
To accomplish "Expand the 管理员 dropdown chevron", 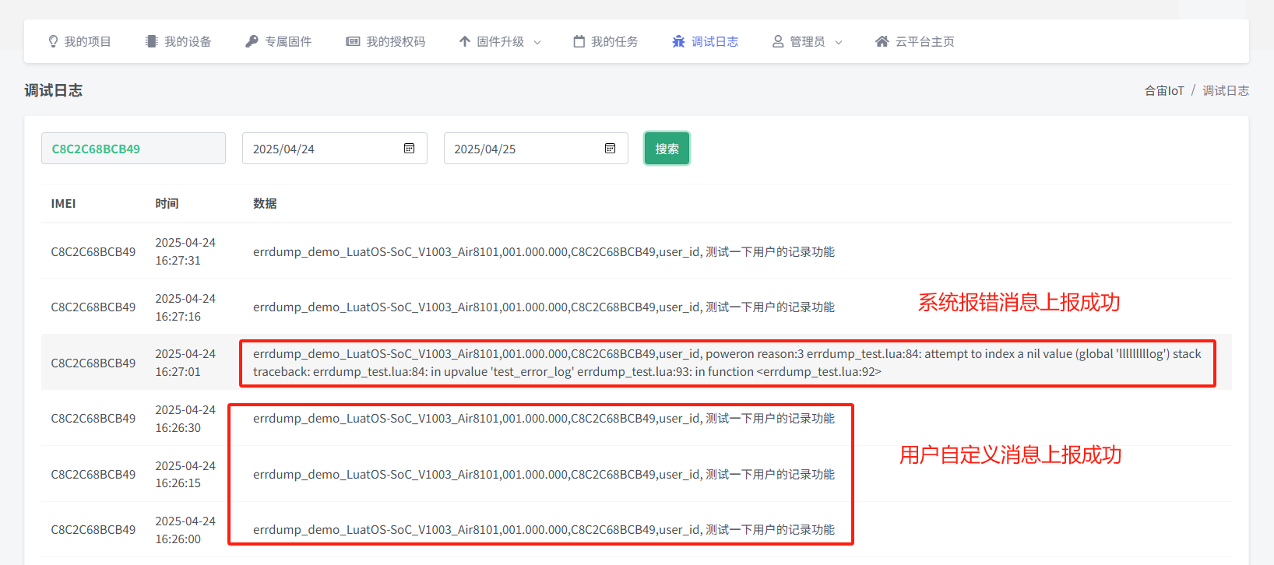I will pyautogui.click(x=839, y=42).
